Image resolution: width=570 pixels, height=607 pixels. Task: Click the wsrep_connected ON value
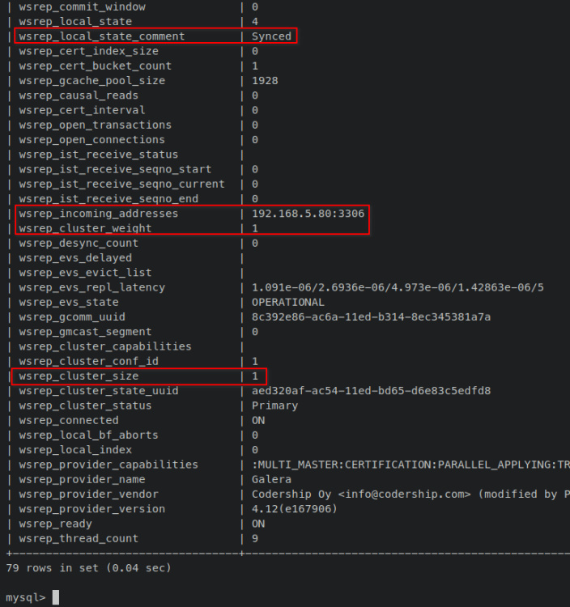tap(258, 420)
